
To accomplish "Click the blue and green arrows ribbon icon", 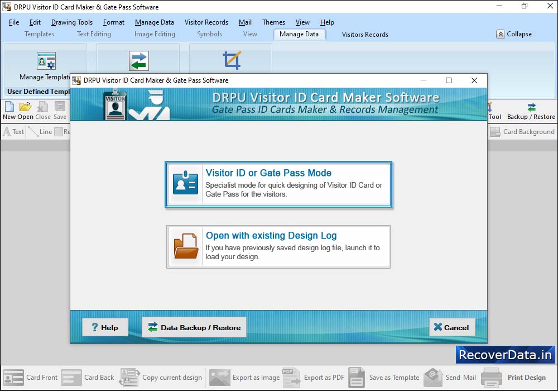I will point(139,61).
